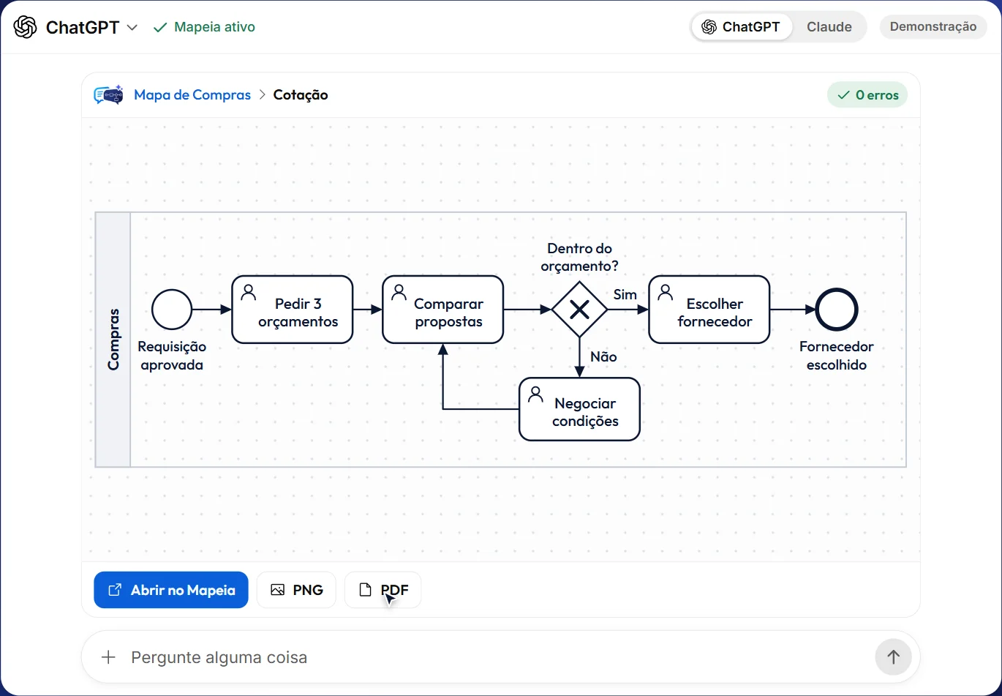This screenshot has height=696, width=1002.
Task: Click user icon in Negociar condições task
Action: point(536,394)
